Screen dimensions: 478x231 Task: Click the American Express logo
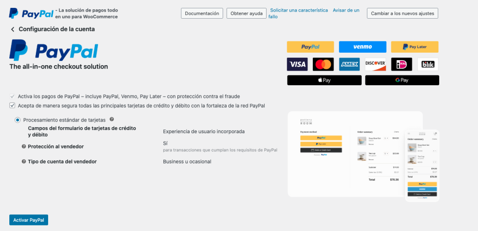(x=349, y=64)
